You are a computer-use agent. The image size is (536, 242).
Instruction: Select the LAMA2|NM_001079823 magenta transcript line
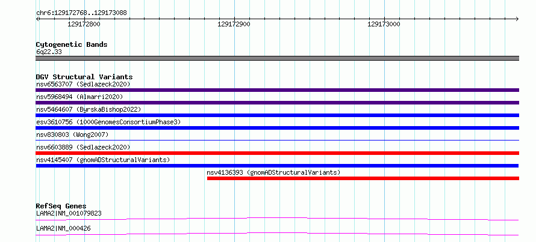click(277, 219)
